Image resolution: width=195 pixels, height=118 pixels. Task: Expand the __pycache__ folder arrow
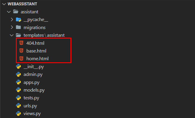tap(12, 20)
